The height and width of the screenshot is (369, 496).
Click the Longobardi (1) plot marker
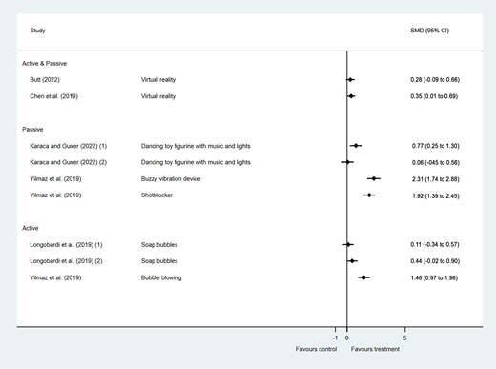[348, 244]
